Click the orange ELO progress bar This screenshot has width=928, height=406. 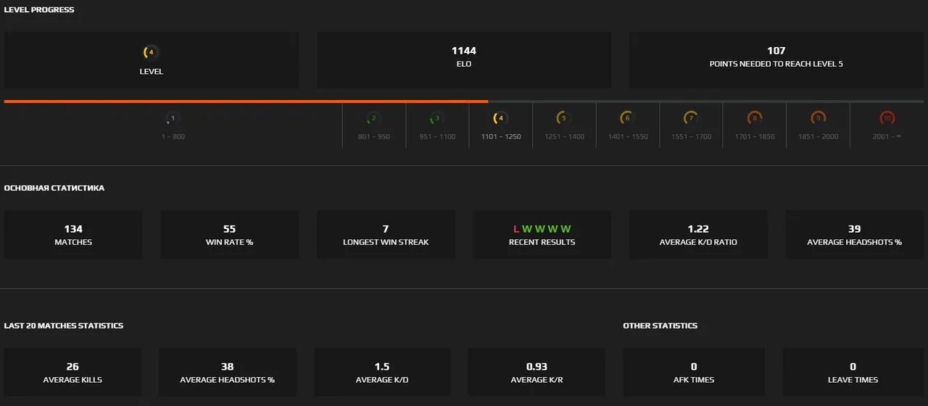click(x=246, y=101)
